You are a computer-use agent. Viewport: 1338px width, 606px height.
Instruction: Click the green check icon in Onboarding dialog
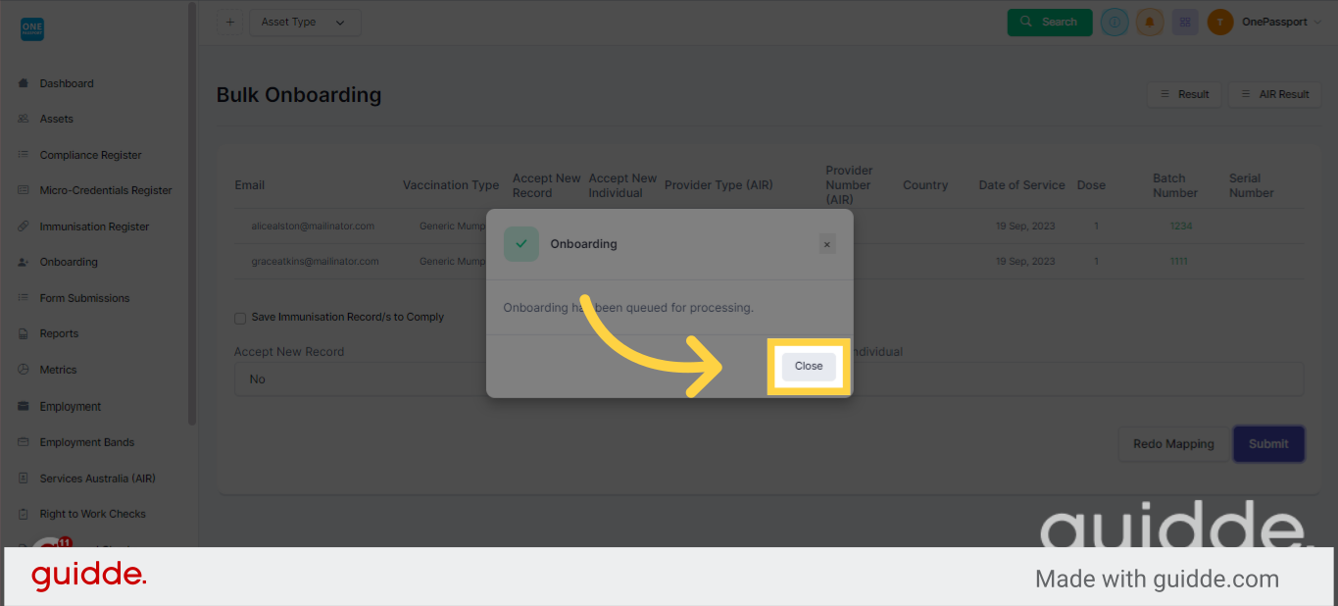521,244
